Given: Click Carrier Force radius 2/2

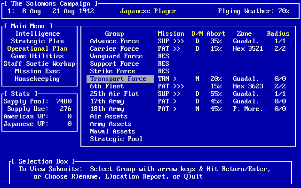Looking at the screenshot, I should [x=280, y=48].
